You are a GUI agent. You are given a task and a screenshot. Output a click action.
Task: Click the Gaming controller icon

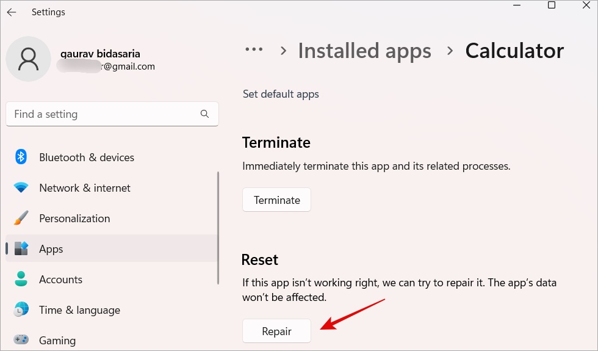(21, 340)
